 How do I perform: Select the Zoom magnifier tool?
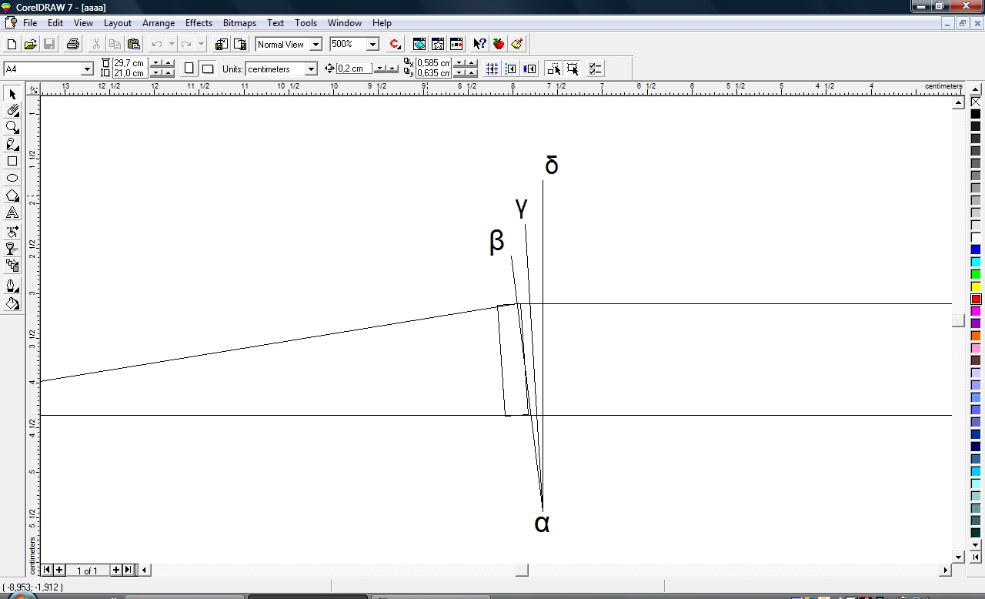coord(12,128)
